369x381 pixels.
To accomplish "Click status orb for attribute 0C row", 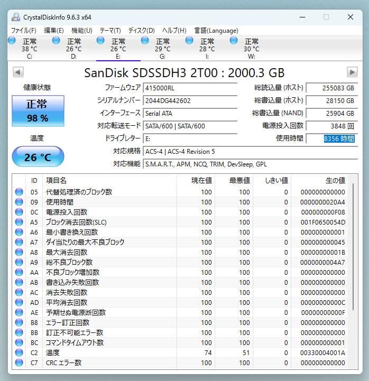I will (19, 212).
